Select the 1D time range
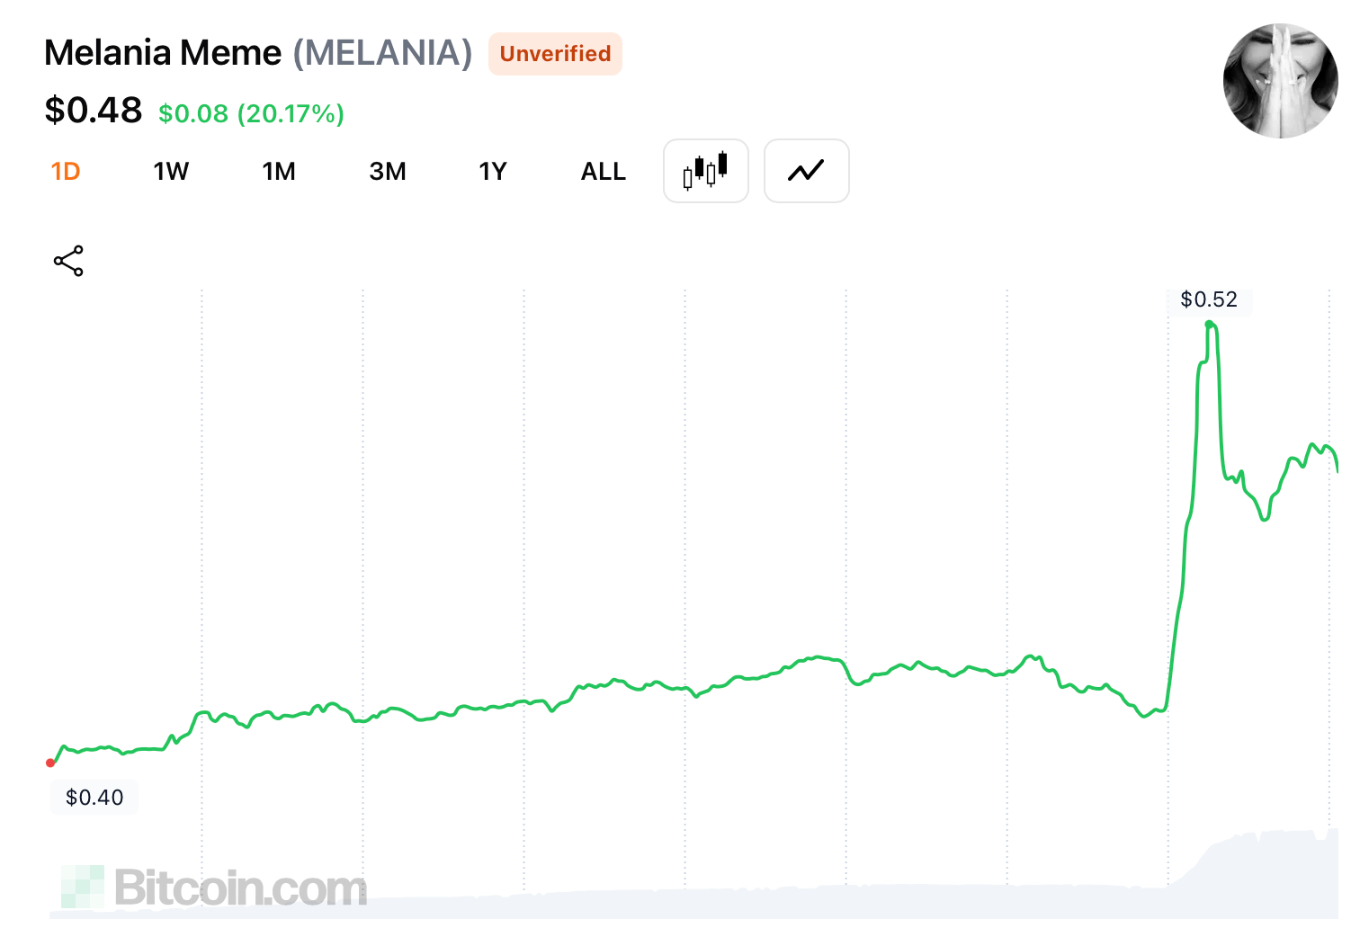Image resolution: width=1351 pixels, height=937 pixels. click(x=66, y=171)
